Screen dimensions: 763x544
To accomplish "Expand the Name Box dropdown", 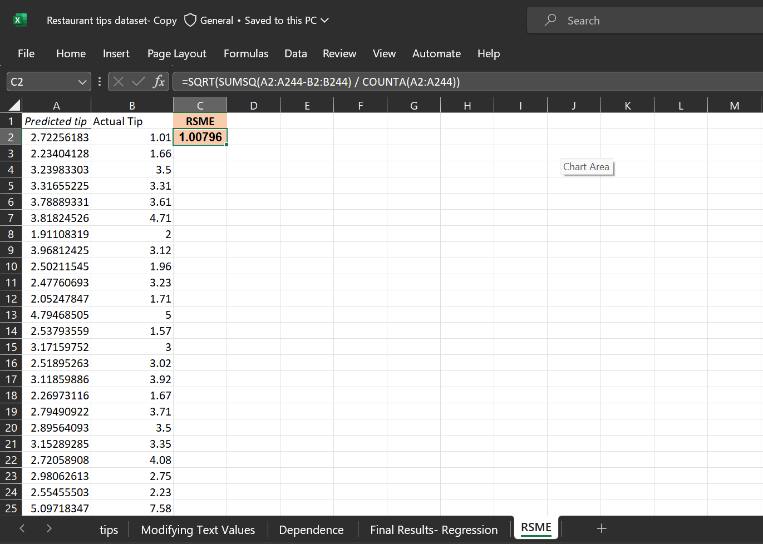I will point(82,82).
